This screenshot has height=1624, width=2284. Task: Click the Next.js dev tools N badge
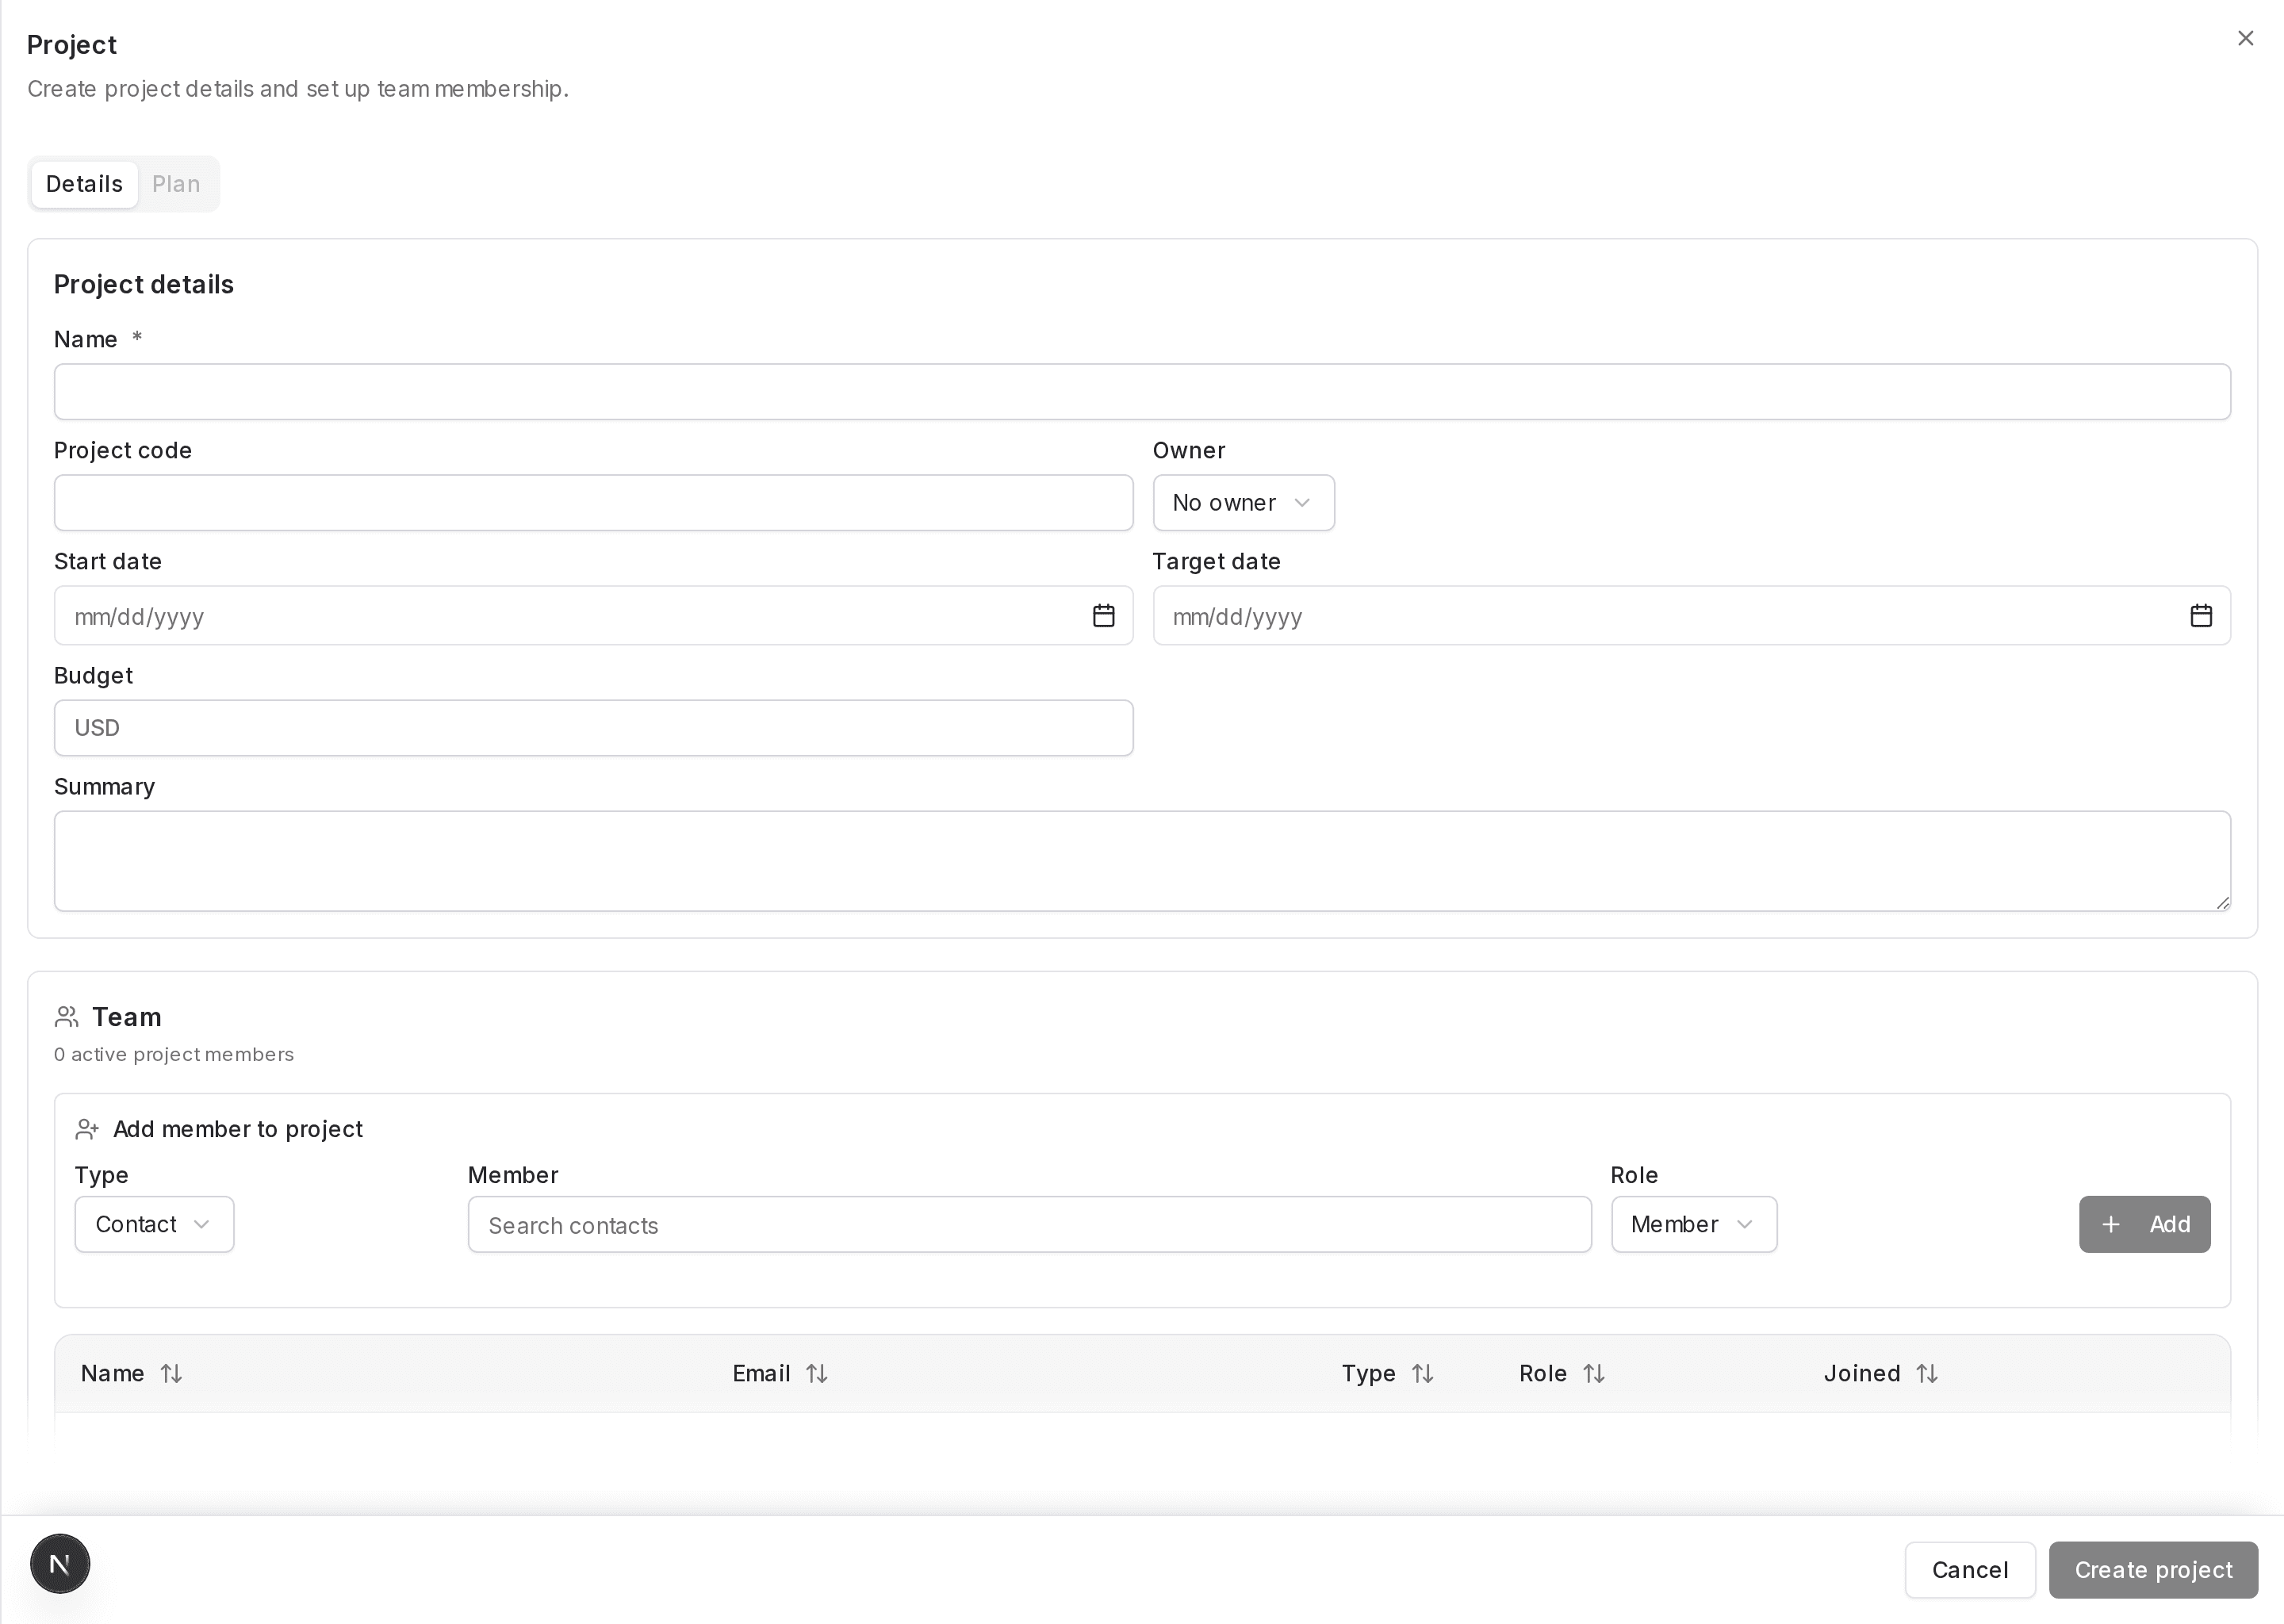click(60, 1563)
